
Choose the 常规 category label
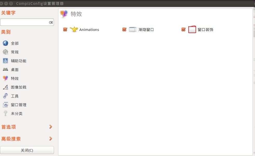tap(15, 52)
